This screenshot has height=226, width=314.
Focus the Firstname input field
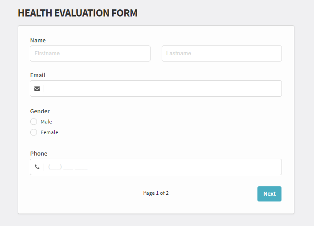(x=90, y=53)
